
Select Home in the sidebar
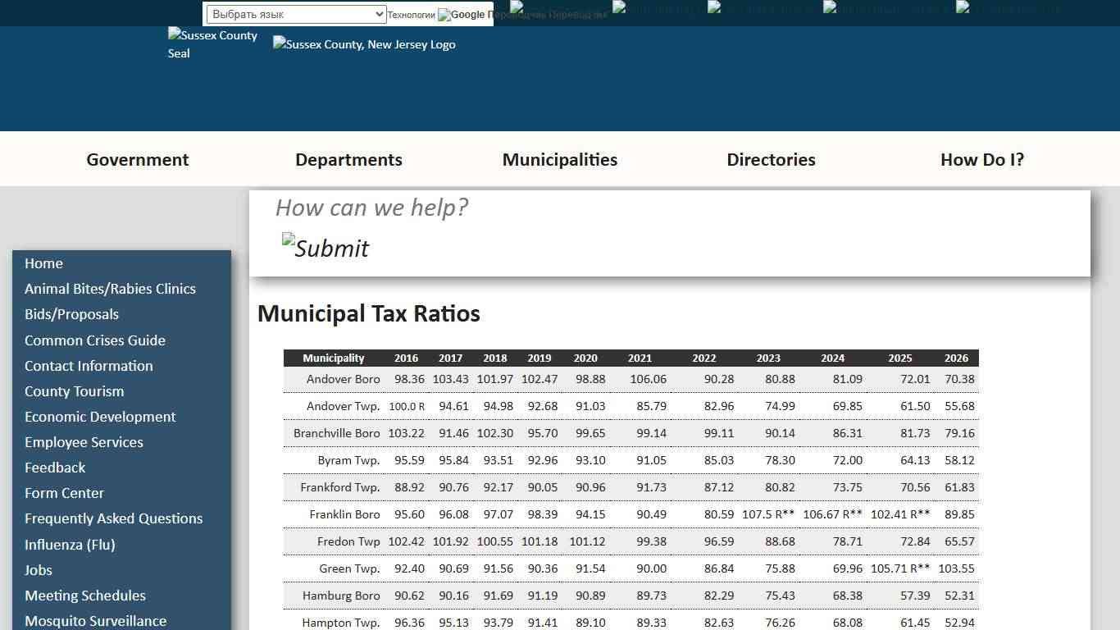[x=43, y=263]
